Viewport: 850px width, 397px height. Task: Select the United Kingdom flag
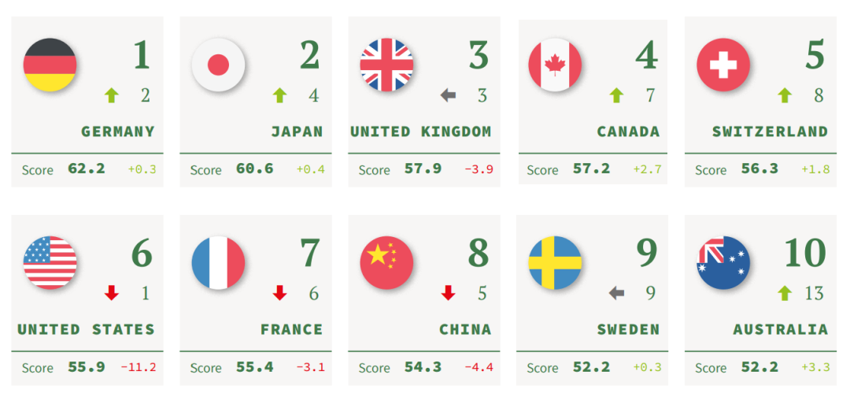click(386, 65)
